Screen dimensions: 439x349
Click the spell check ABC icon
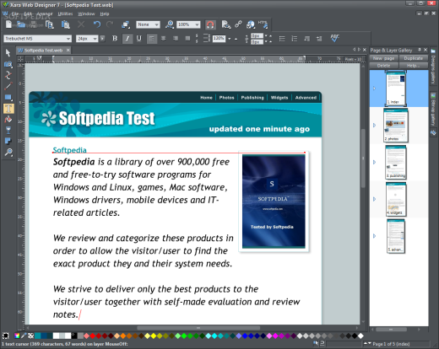(334, 38)
